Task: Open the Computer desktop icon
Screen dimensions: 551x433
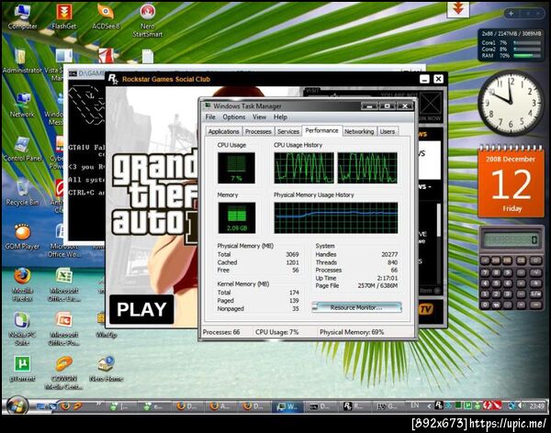Action: [22, 17]
